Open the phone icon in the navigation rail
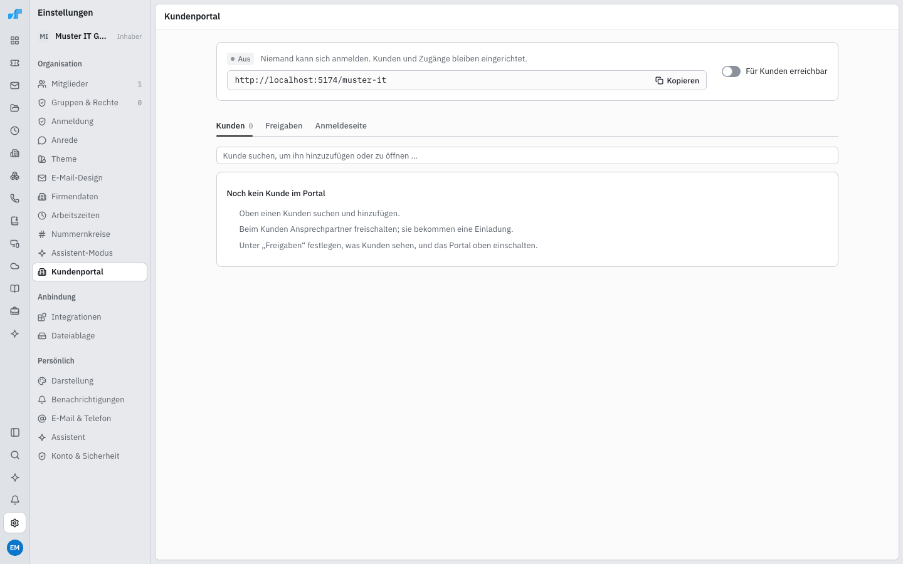The image size is (903, 564). pyautogui.click(x=15, y=199)
